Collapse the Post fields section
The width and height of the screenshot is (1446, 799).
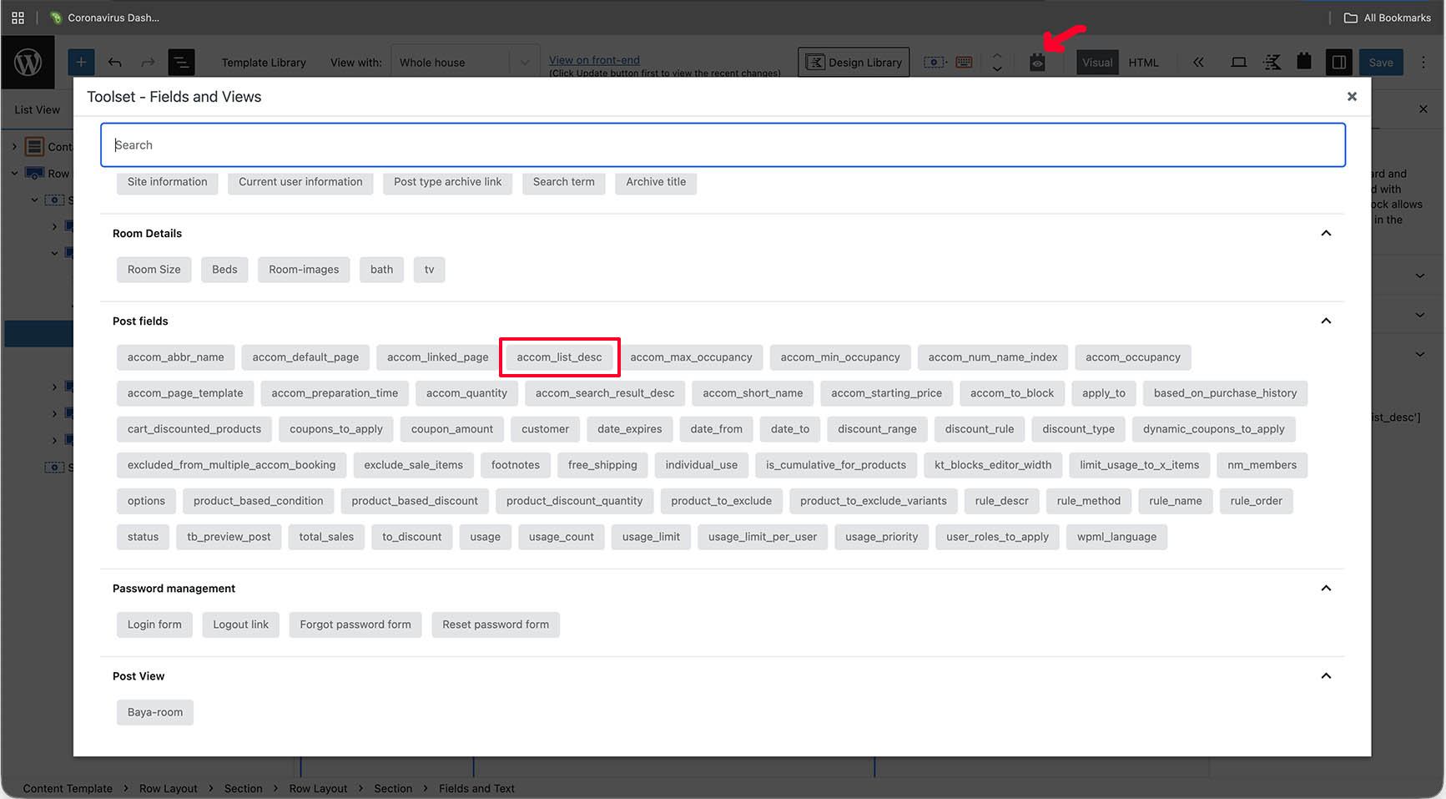coord(1326,321)
